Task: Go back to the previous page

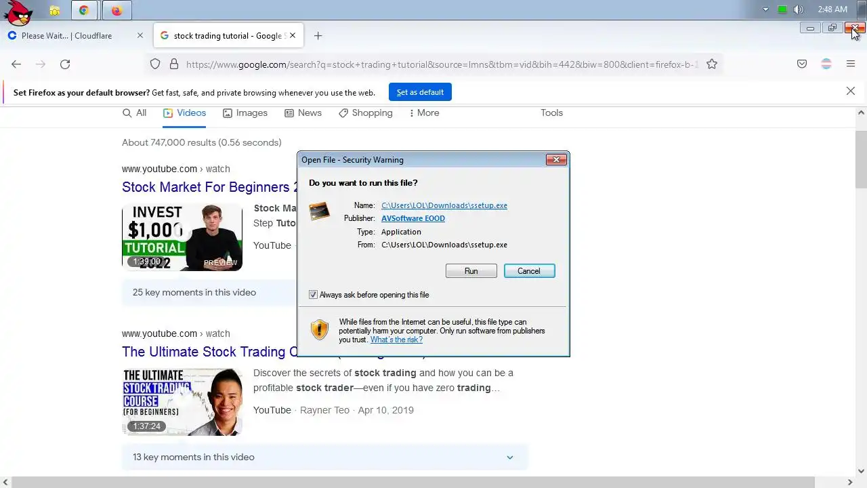Action: point(16,64)
